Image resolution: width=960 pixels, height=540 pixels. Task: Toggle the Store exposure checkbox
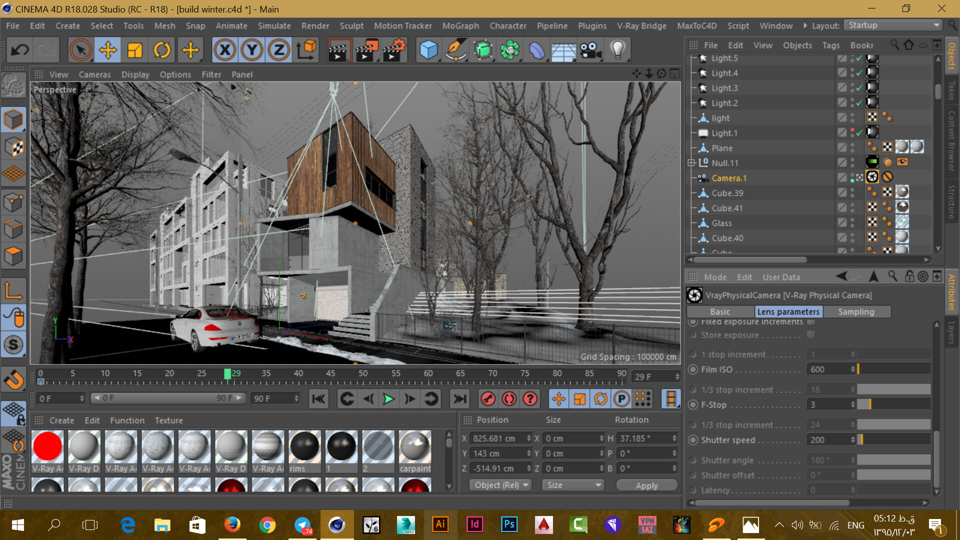tap(811, 334)
